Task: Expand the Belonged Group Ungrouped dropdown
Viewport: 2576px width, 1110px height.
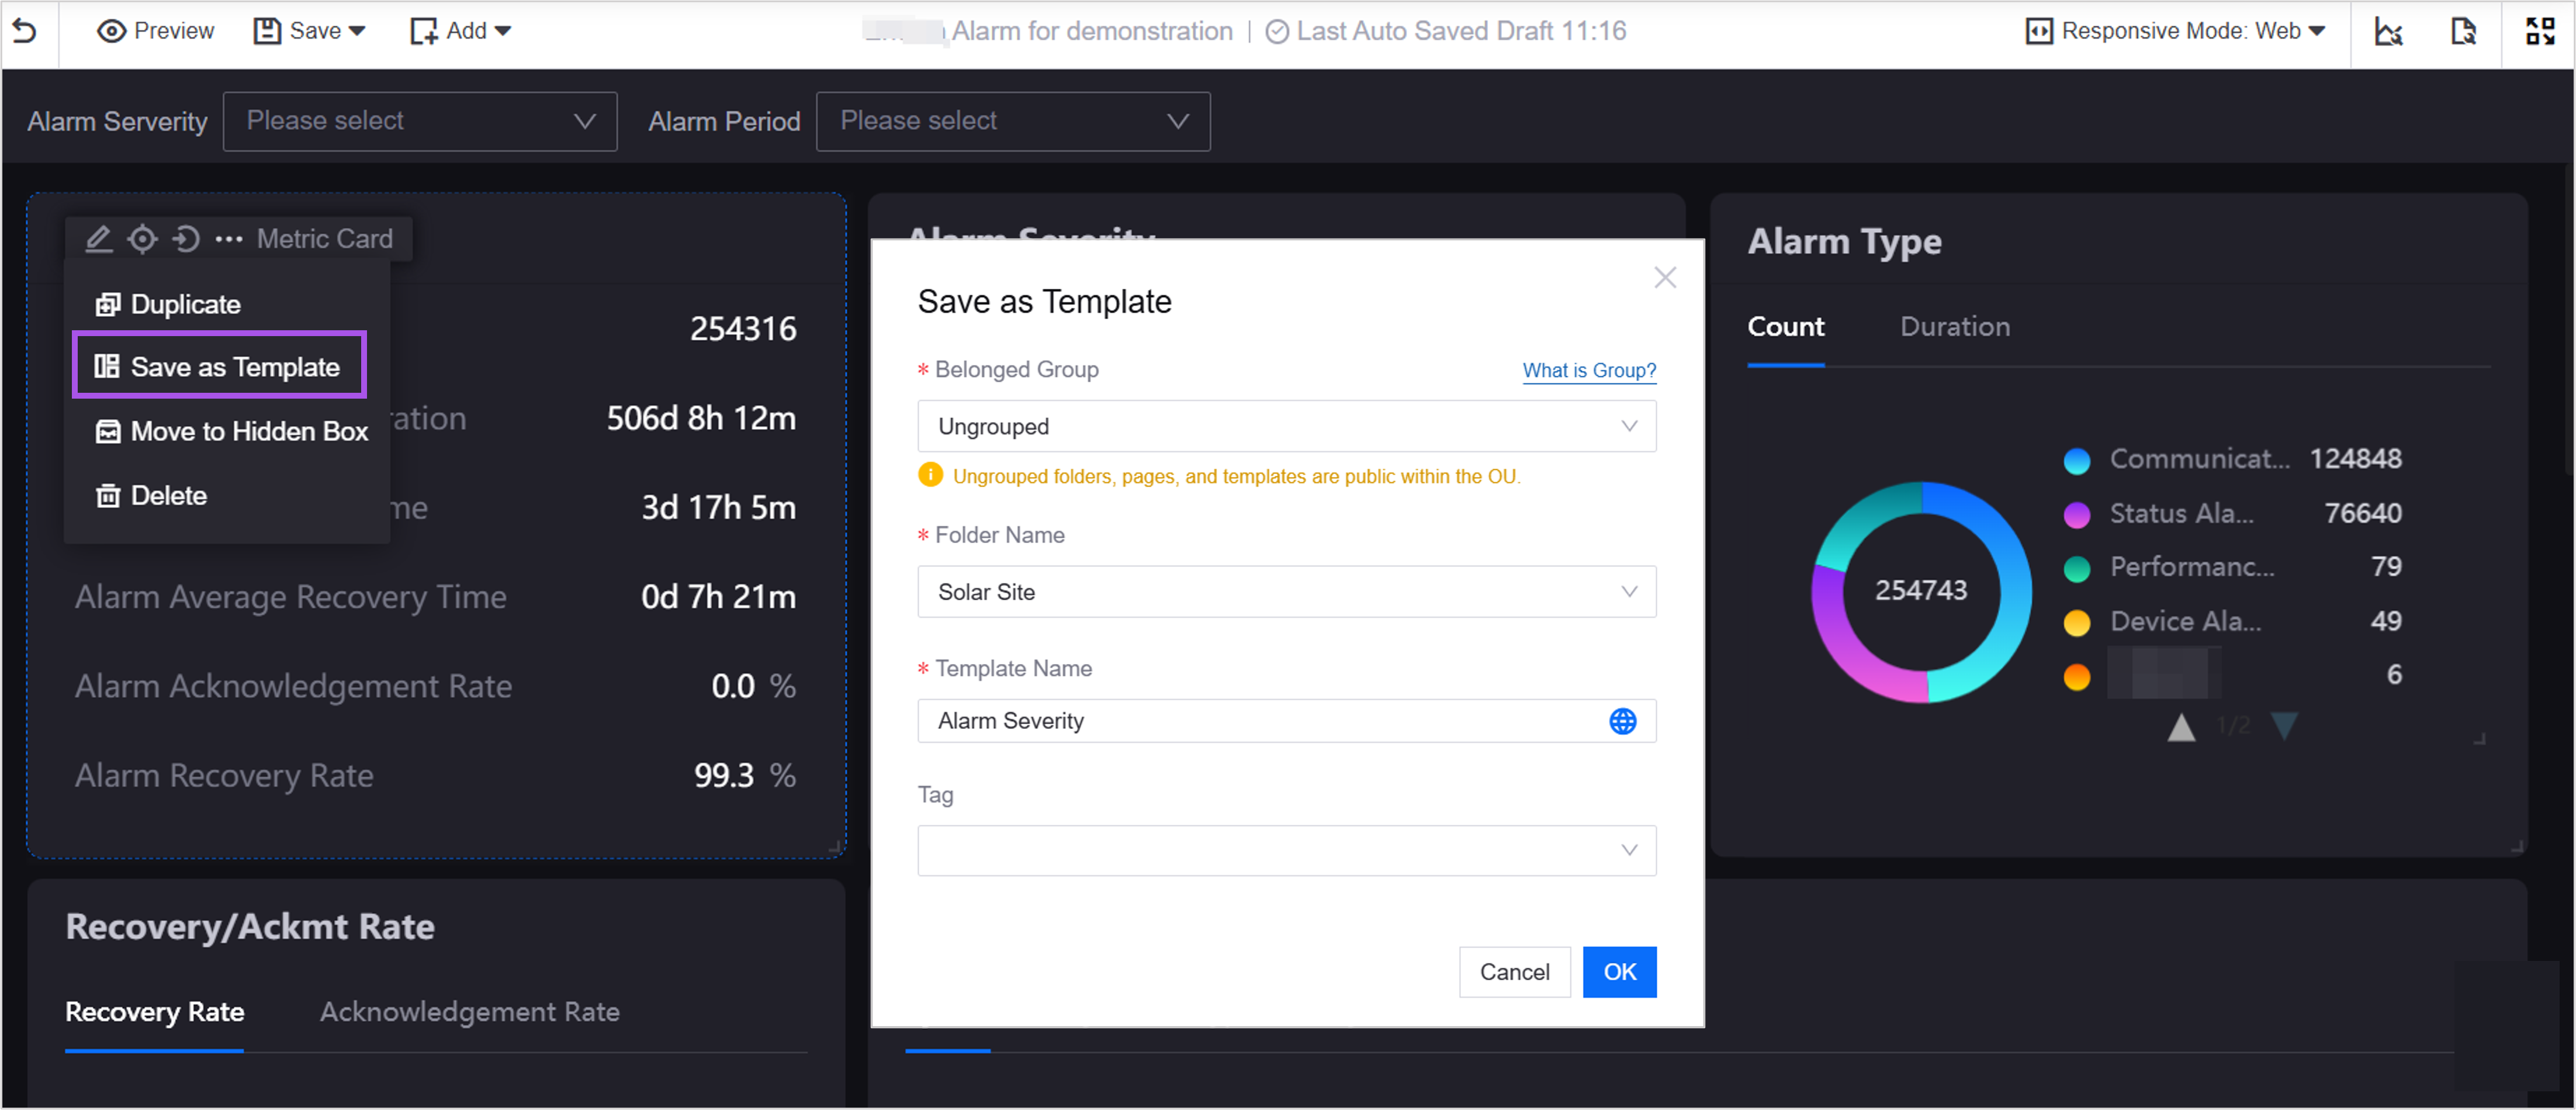Action: 1287,426
